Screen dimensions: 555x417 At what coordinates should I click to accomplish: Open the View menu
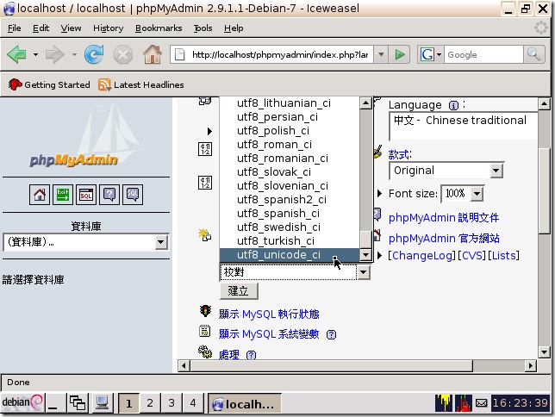(x=71, y=28)
